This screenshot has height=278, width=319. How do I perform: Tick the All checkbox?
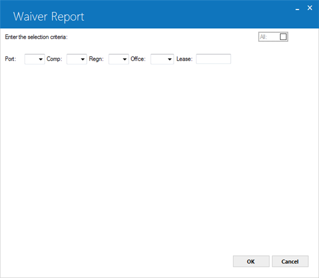283,37
